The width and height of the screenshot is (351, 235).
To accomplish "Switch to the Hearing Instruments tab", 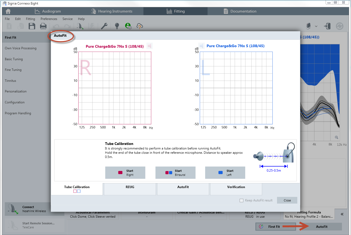I will tap(112, 11).
